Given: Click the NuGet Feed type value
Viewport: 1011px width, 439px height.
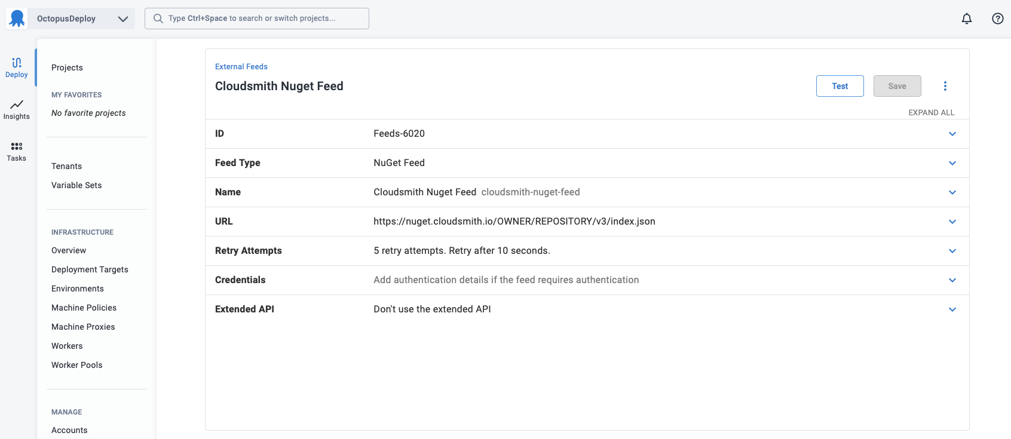Looking at the screenshot, I should pyautogui.click(x=399, y=163).
